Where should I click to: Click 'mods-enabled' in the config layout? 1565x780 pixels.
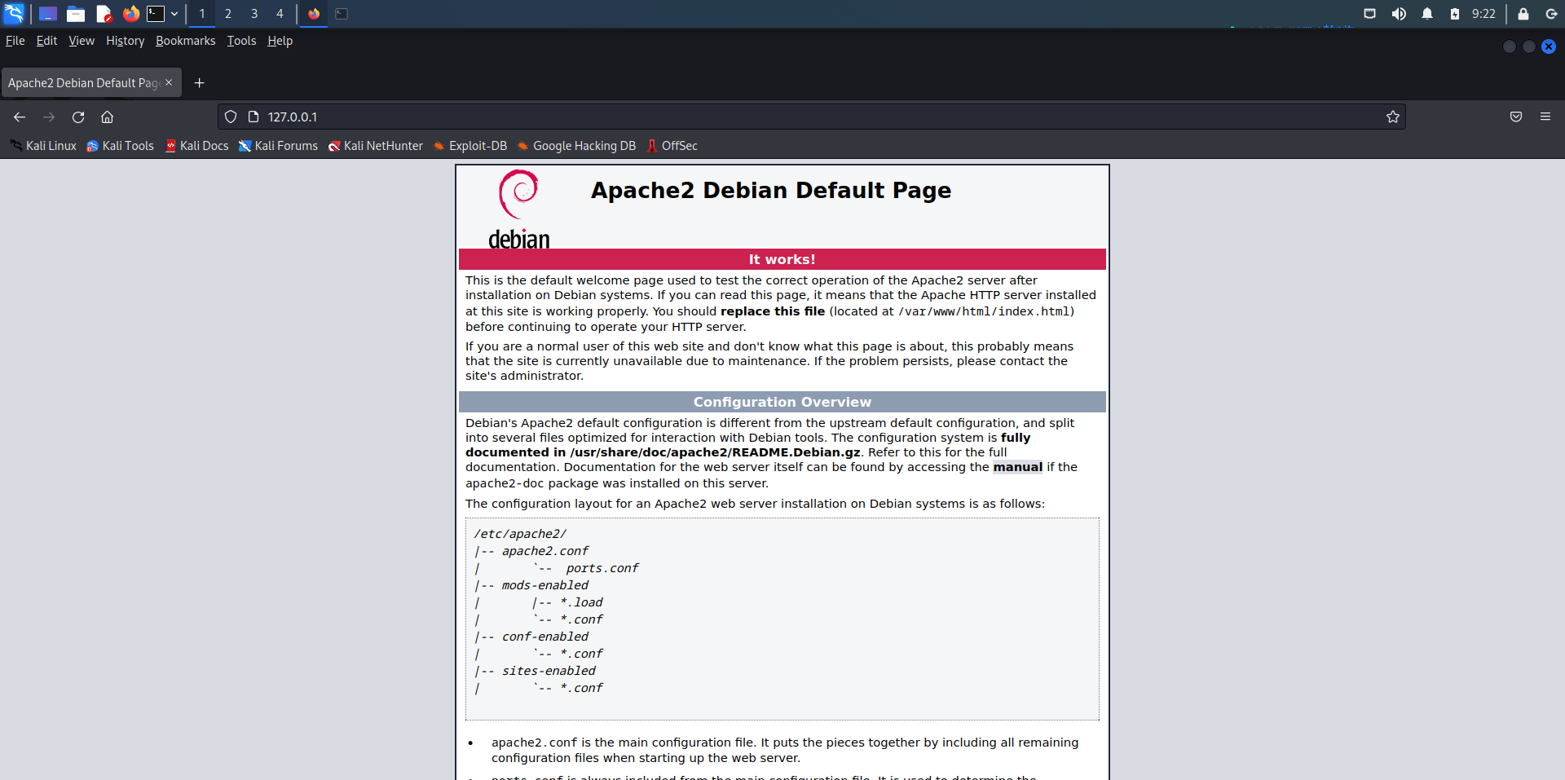[545, 585]
